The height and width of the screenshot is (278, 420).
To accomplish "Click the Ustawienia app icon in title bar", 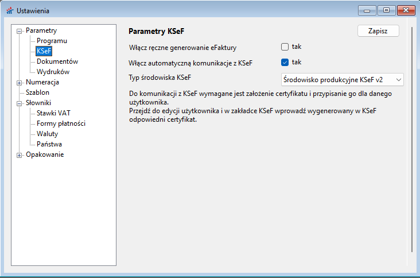I will (9, 10).
